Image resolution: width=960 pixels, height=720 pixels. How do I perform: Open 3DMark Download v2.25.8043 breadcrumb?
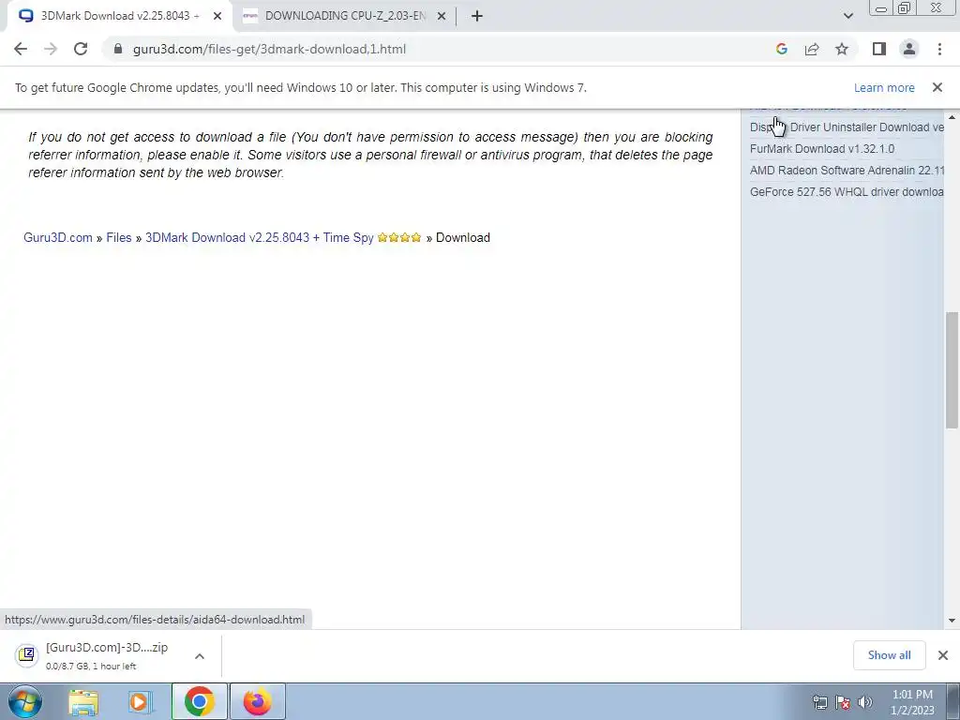tap(259, 237)
